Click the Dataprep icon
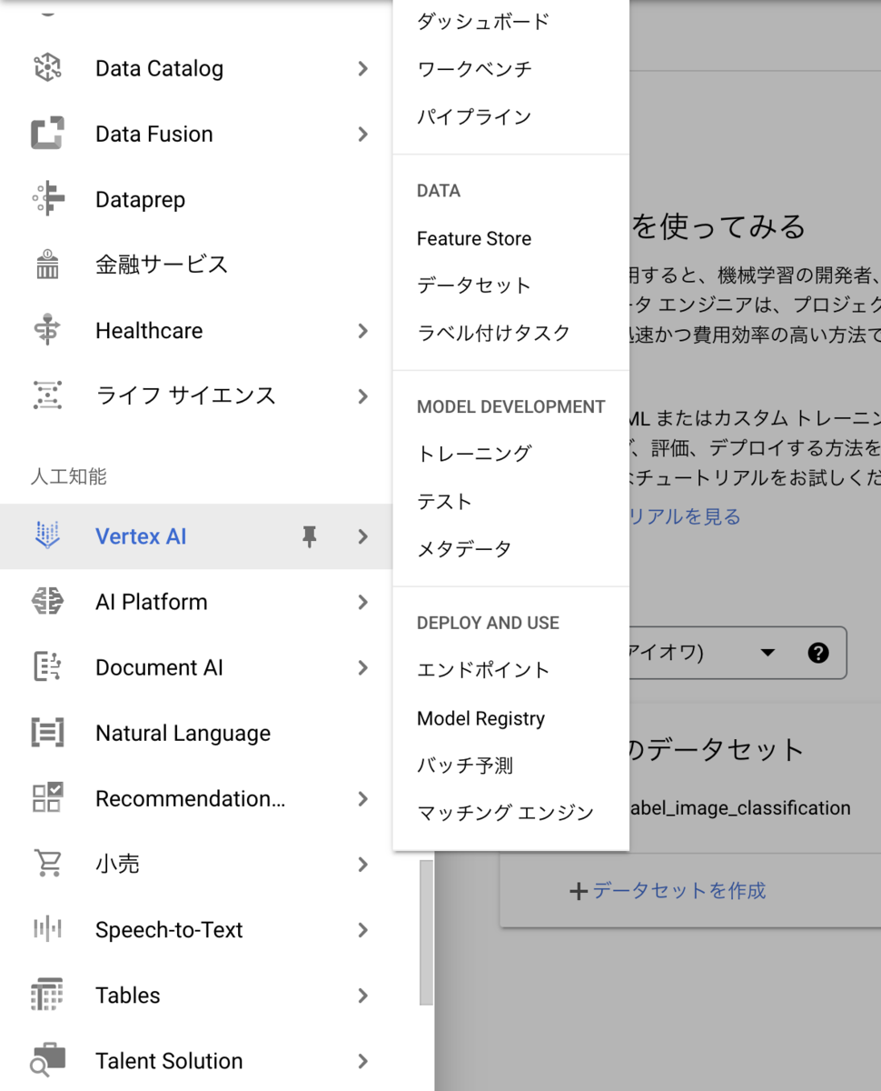Screen dimensions: 881x1091 coord(47,199)
